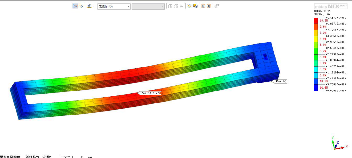Image resolution: width=352 pixels, height=158 pixels.
Task: Click the legend value +2.22388e+001
Action: coord(335,54)
